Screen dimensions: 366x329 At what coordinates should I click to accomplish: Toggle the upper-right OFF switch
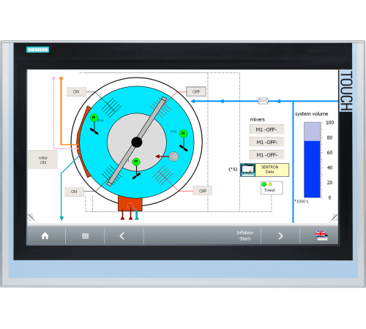196,91
